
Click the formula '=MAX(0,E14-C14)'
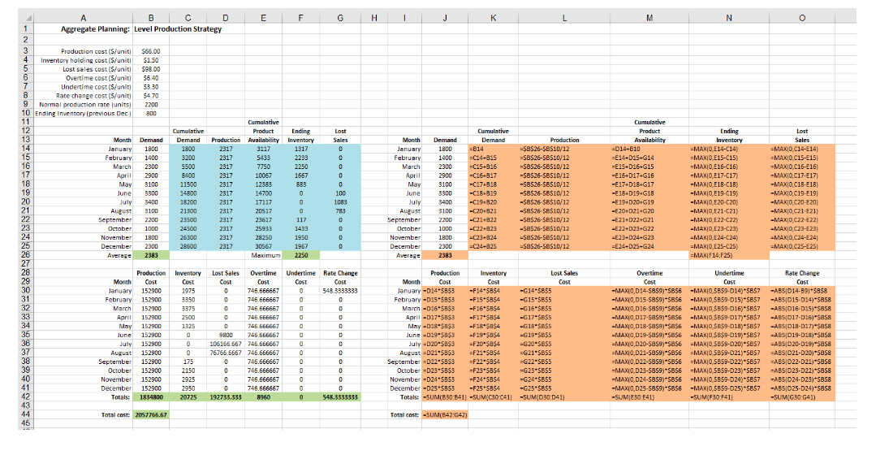[728, 149]
